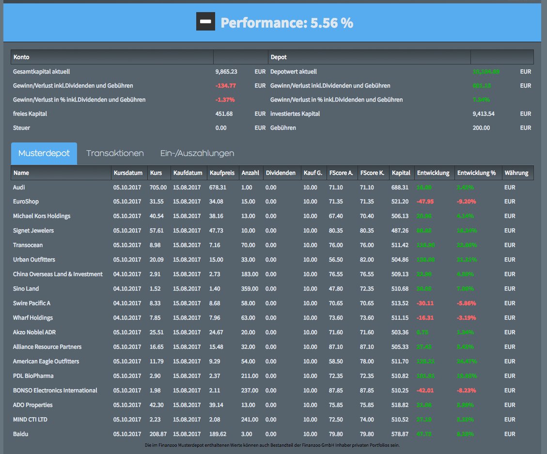547x454 pixels.
Task: Switch to the Transaktionen tab
Action: click(x=115, y=153)
